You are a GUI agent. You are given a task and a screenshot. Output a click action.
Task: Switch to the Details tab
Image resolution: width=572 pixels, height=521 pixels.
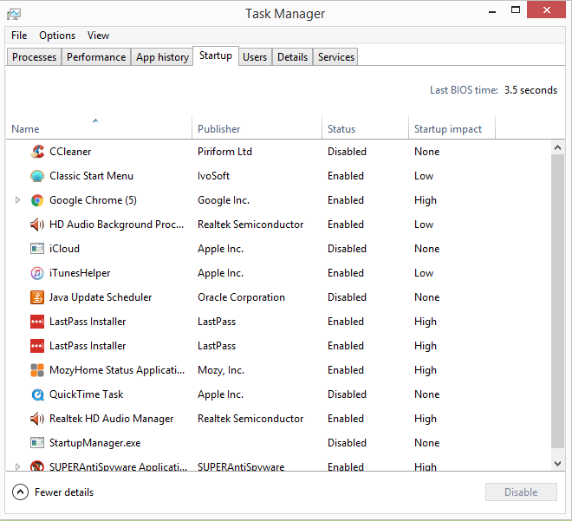tap(292, 57)
